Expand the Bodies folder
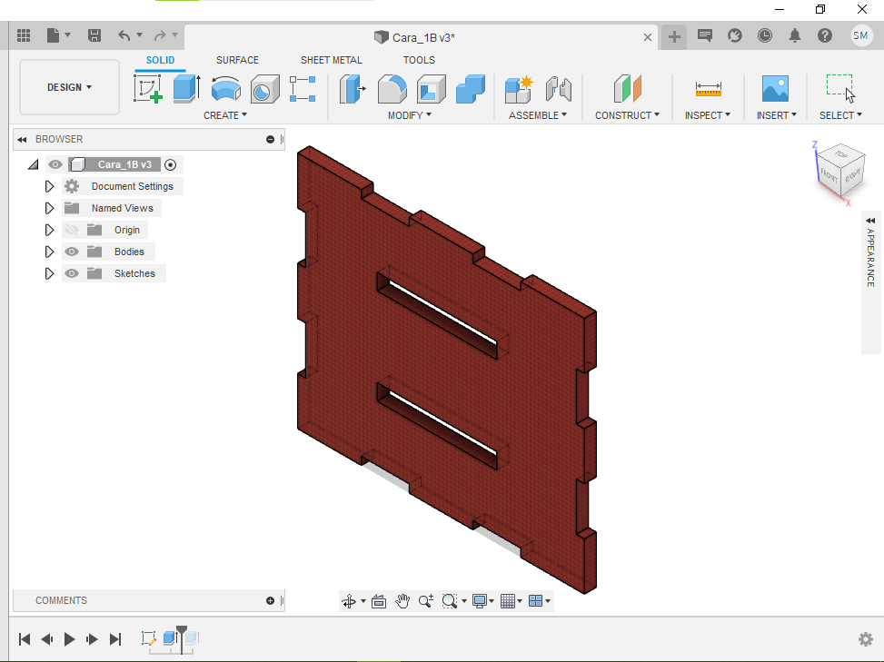This screenshot has height=662, width=884. (49, 252)
